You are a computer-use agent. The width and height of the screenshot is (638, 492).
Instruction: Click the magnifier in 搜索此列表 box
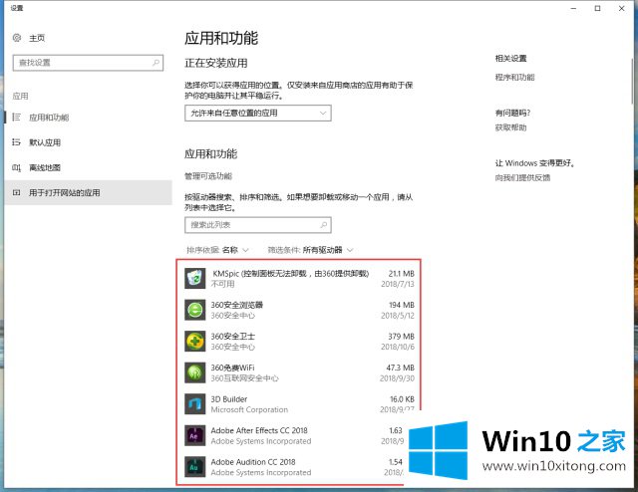324,225
